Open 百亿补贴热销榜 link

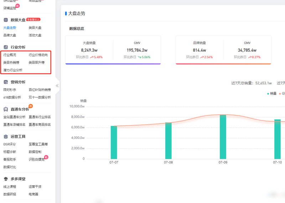40,90
